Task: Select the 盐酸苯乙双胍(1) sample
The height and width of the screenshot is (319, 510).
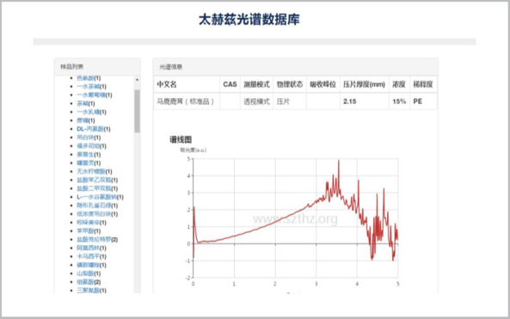Action: coord(97,180)
